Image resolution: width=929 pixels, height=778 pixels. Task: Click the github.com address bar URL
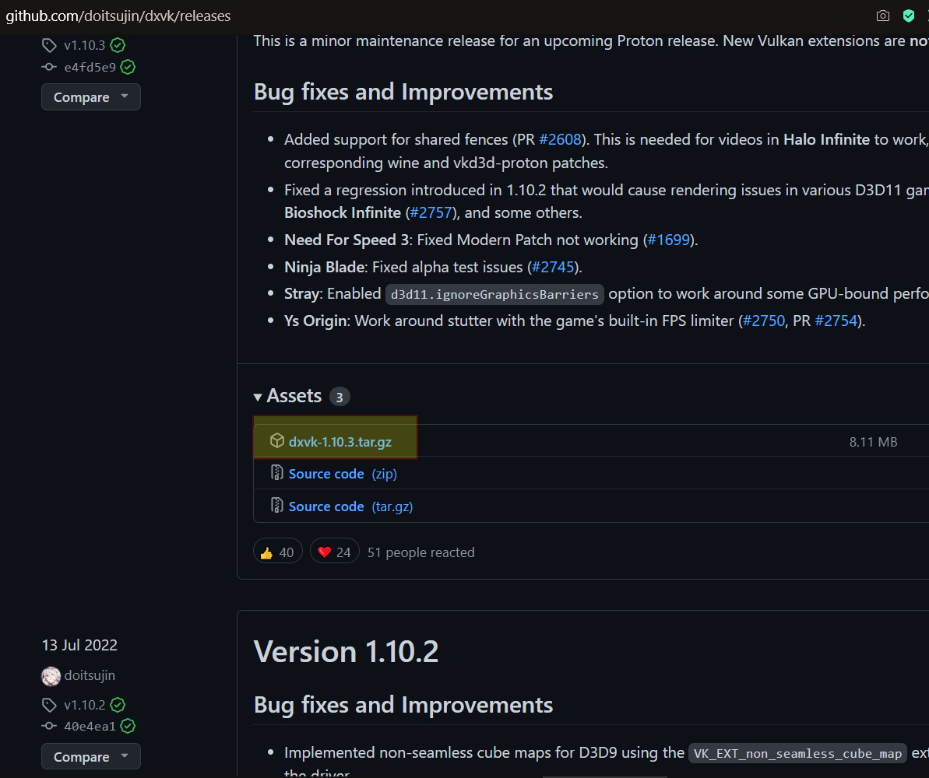pos(118,16)
